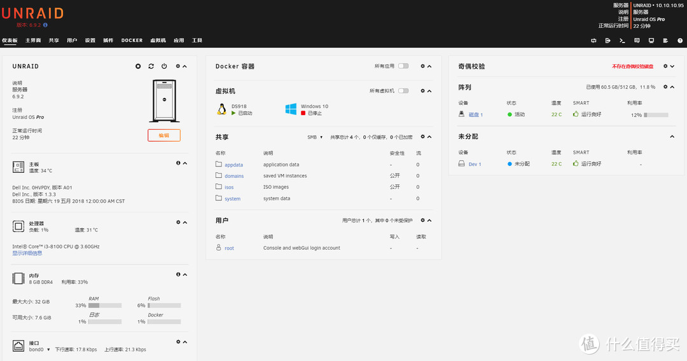687x361 pixels.
Task: Open the log icon in top bar
Action: click(665, 40)
